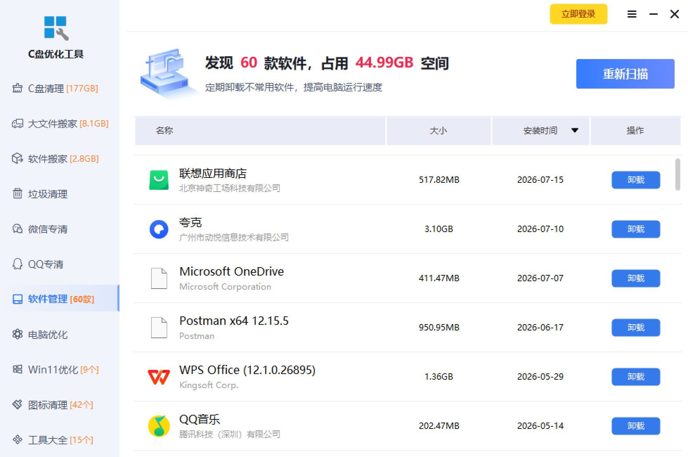The image size is (688, 457).
Task: Click the C盘优化工具 logo icon
Action: [56, 28]
